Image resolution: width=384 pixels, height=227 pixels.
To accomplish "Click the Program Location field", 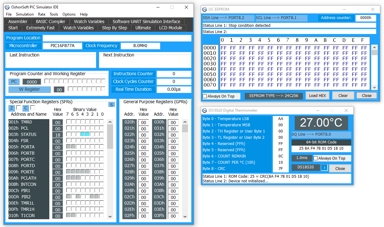I will tap(117, 38).
